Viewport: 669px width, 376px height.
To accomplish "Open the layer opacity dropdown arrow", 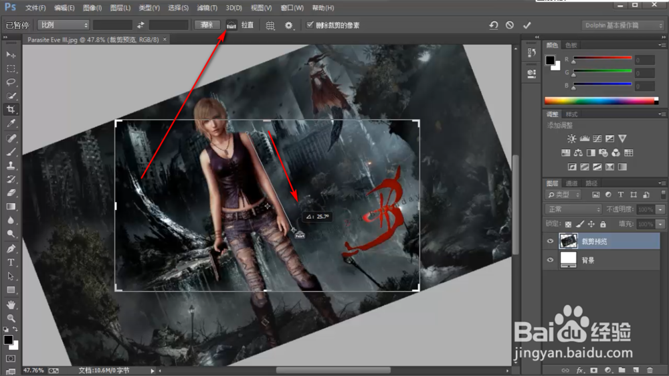I will pyautogui.click(x=661, y=209).
